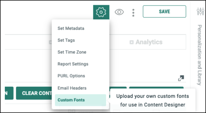Click the diagonal arrows expand icon
The image size is (206, 113).
click(x=181, y=78)
